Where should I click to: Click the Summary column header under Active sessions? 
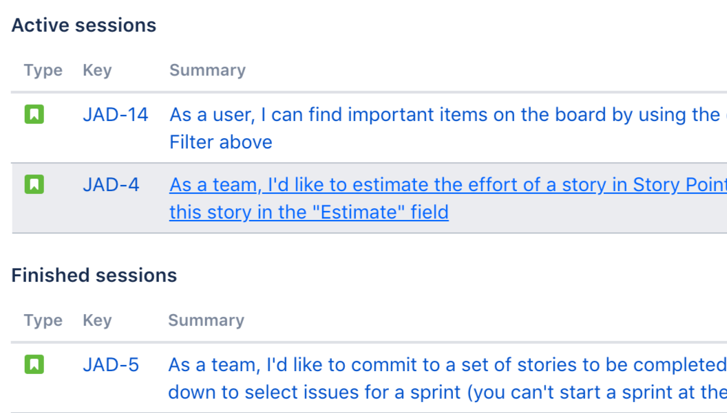pos(207,70)
